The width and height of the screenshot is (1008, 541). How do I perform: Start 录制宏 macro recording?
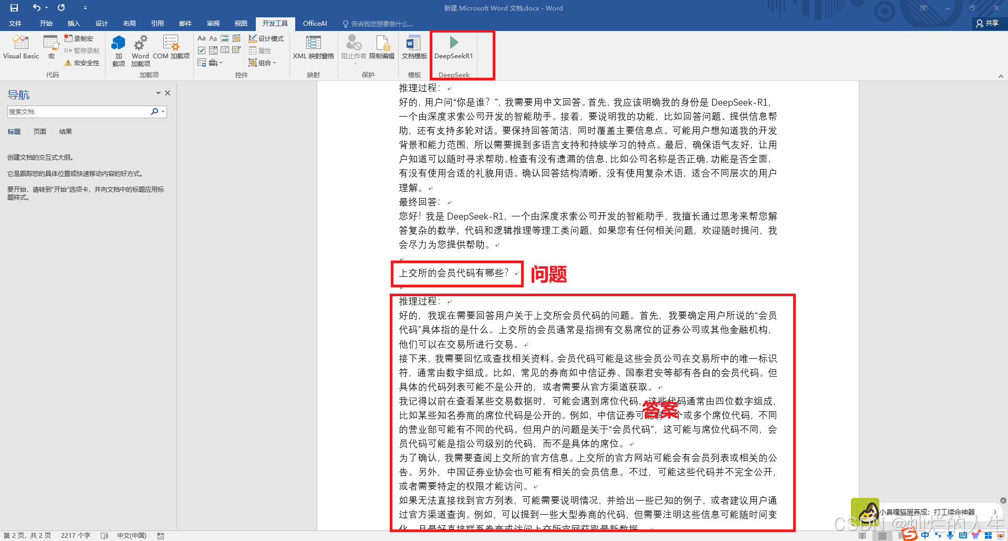click(x=79, y=38)
